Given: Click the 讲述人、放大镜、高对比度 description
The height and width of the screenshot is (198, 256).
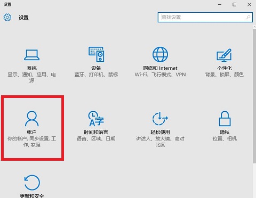Looking at the screenshot, I should [x=160, y=142].
